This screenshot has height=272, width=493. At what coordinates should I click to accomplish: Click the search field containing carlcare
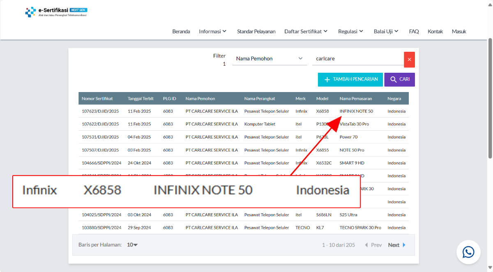pos(358,59)
